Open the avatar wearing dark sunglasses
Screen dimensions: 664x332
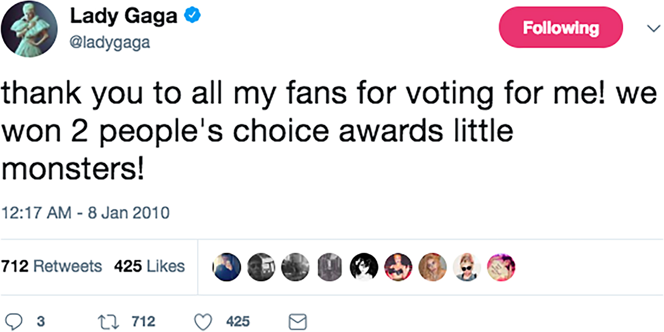[466, 266]
